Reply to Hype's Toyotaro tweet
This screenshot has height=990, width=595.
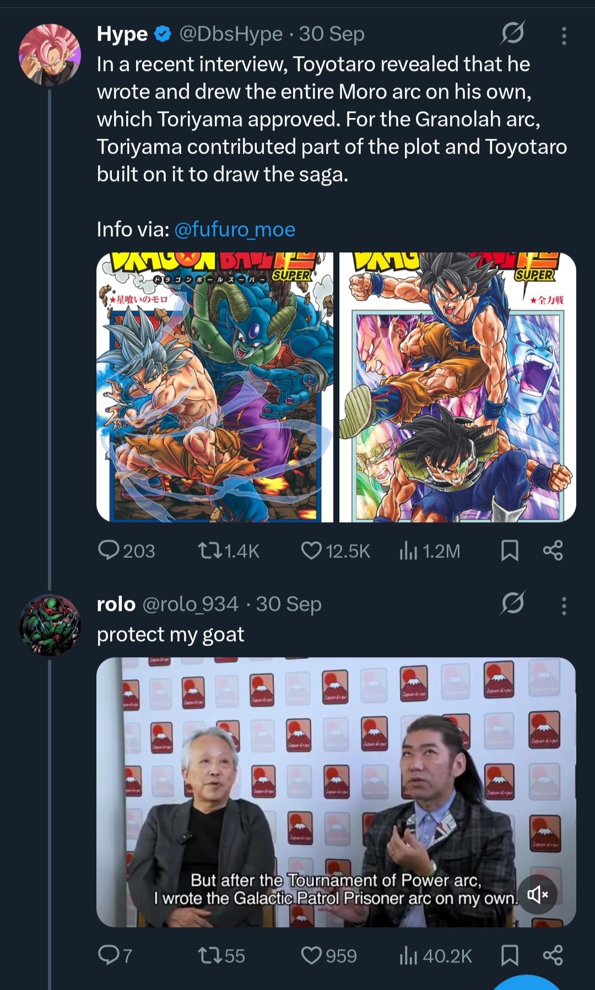pyautogui.click(x=109, y=550)
